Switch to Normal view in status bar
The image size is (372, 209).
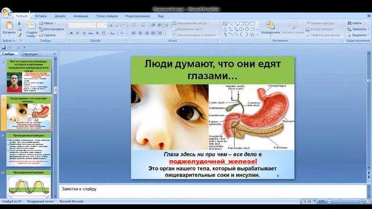[x=304, y=201]
